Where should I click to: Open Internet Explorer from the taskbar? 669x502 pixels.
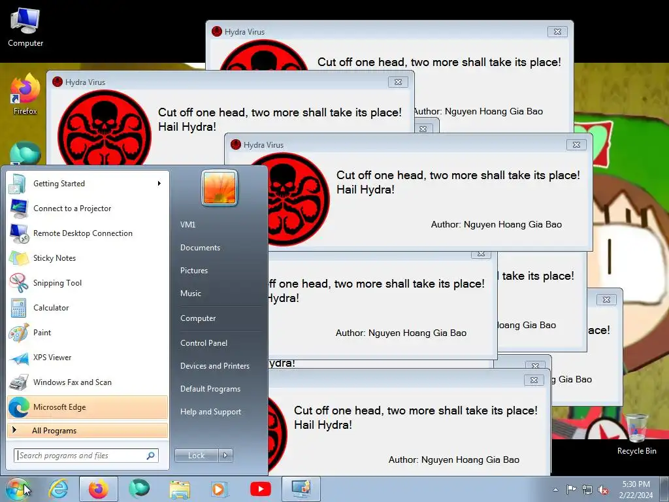coord(58,489)
